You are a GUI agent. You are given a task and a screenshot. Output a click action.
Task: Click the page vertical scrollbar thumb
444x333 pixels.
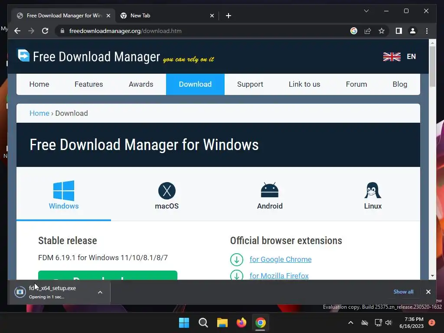coord(432,66)
